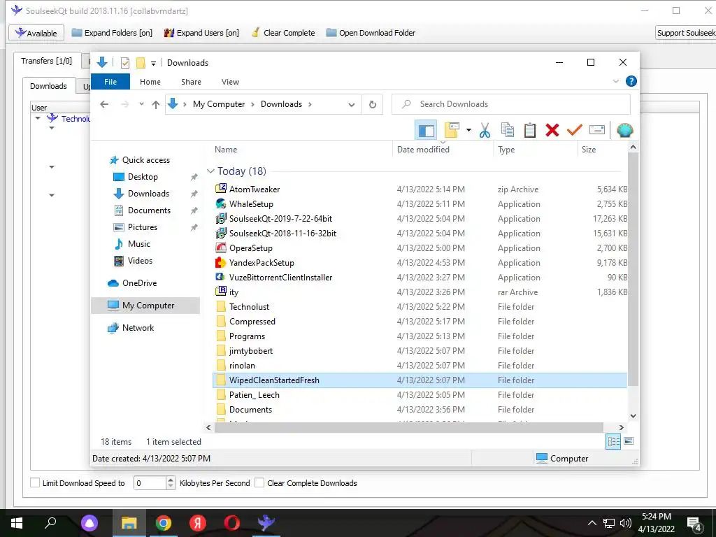Open Music in navigation pane
Screen dimensions: 716x537
click(139, 244)
